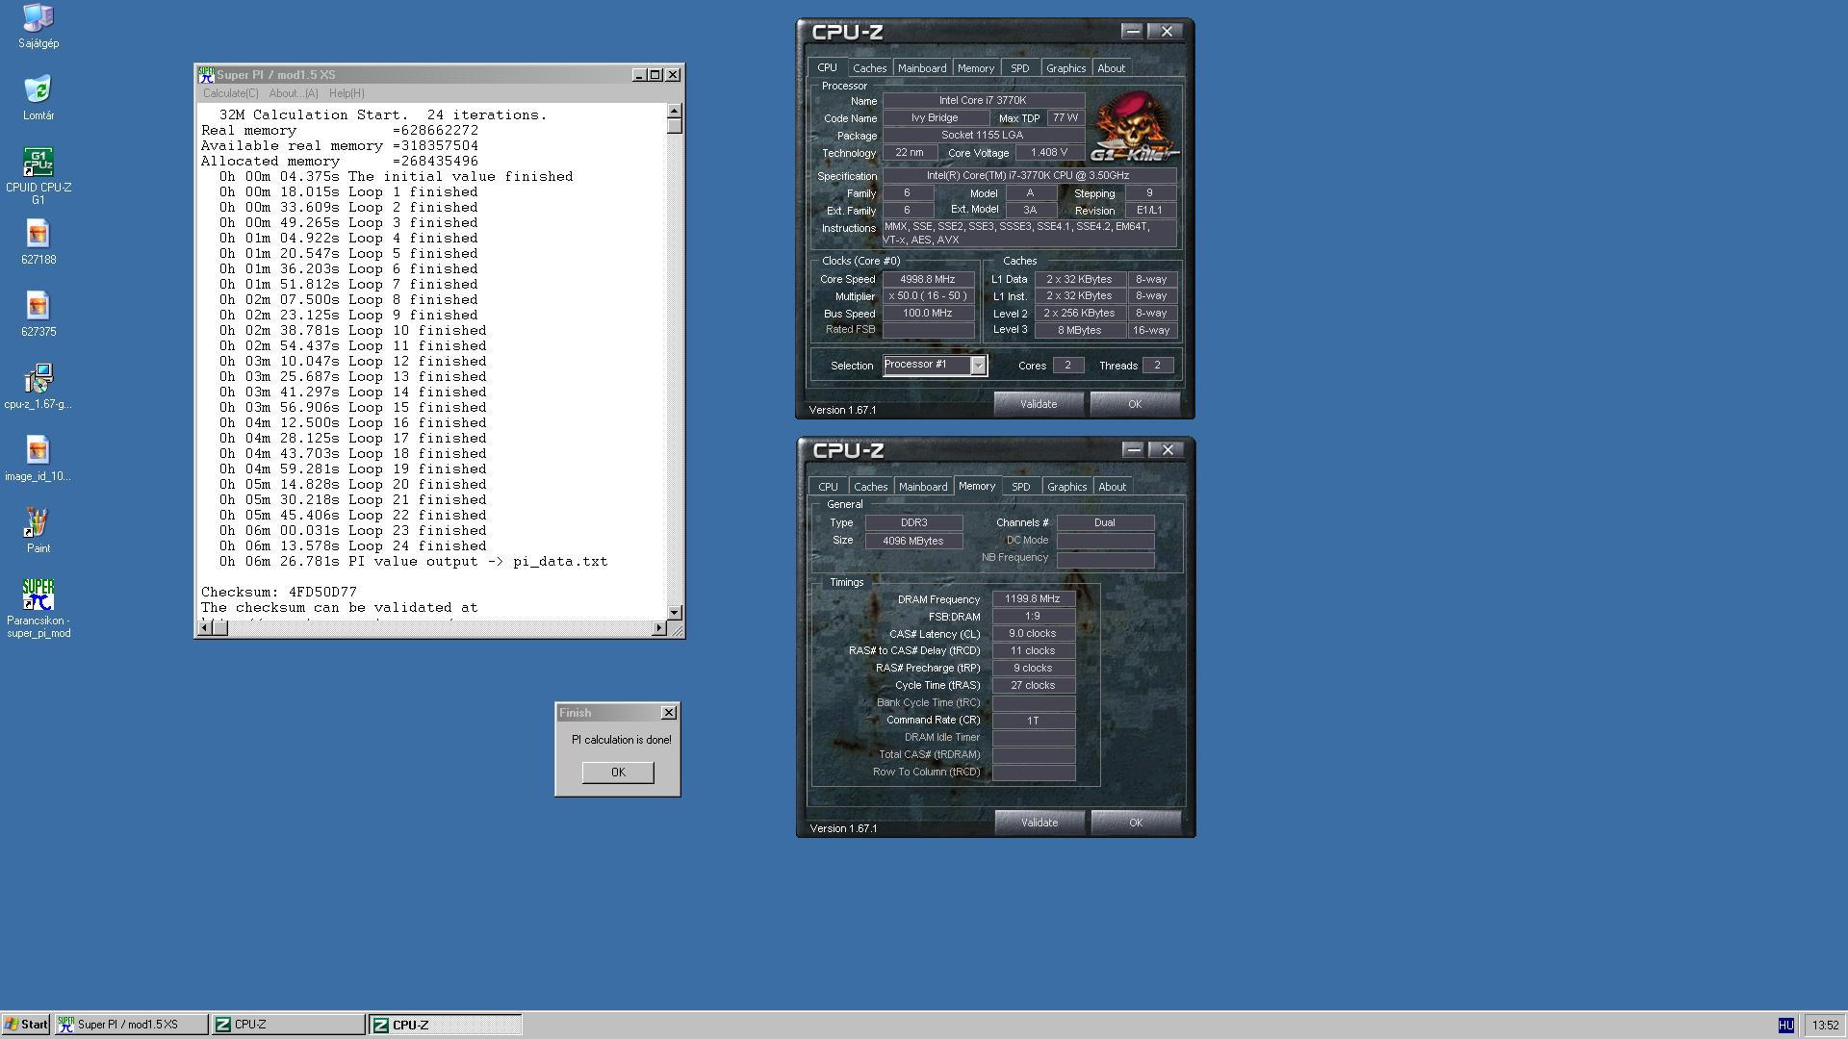The image size is (1848, 1039).
Task: Click the DRAM Frequency 1199.8 MHz field
Action: (x=1033, y=599)
